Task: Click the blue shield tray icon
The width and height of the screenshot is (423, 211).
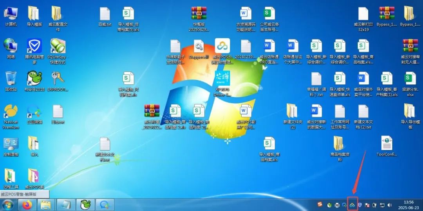Action: click(x=360, y=206)
